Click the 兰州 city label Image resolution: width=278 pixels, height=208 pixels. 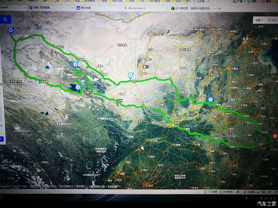coord(119,101)
